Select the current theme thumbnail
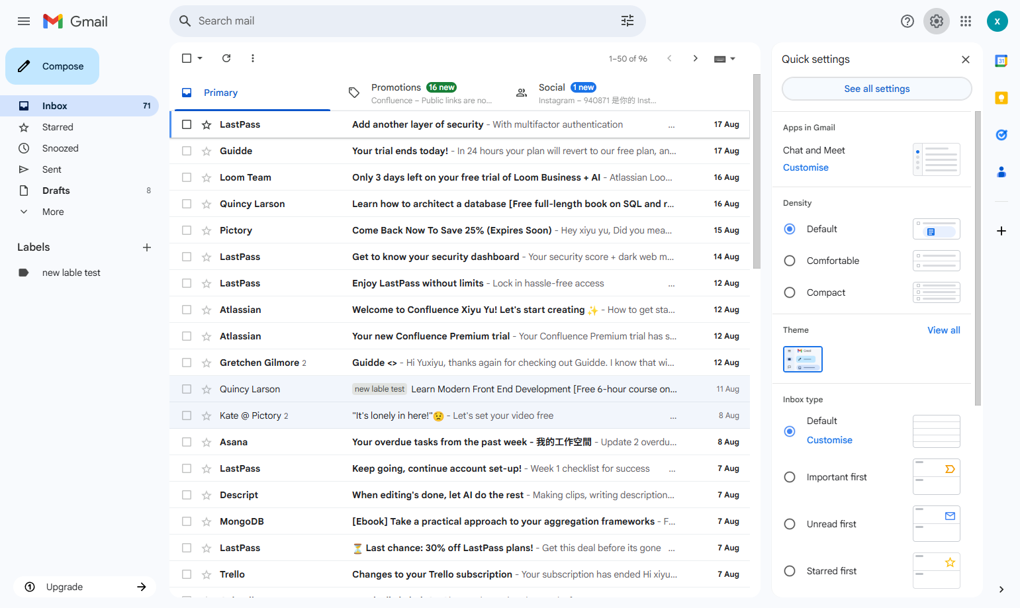The height and width of the screenshot is (608, 1020). point(803,359)
